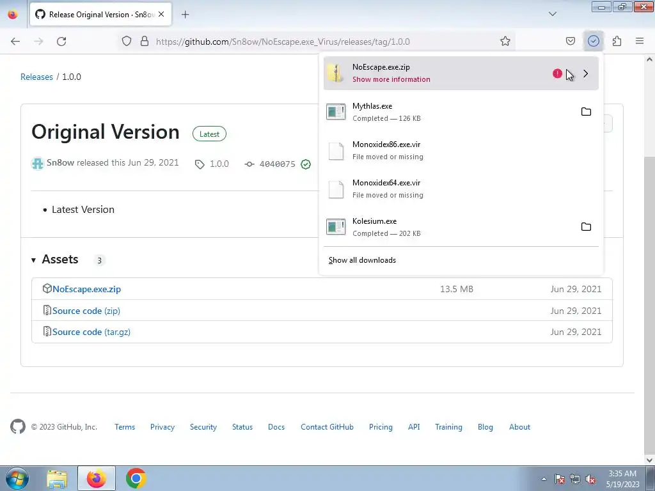Click the padlock site security icon
655x491 pixels.
click(x=145, y=41)
